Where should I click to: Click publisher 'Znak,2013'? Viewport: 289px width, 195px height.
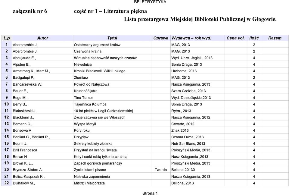180,131
